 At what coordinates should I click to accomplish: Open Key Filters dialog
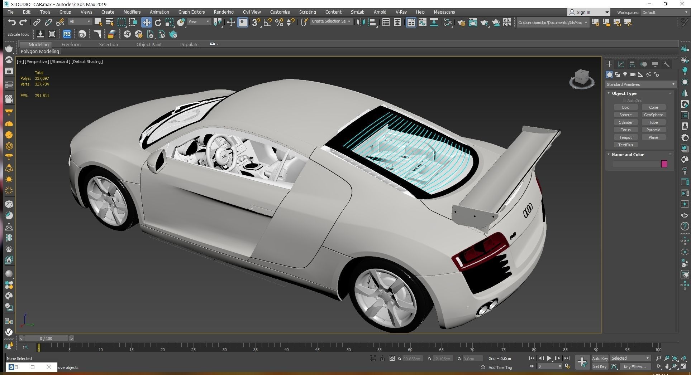635,366
